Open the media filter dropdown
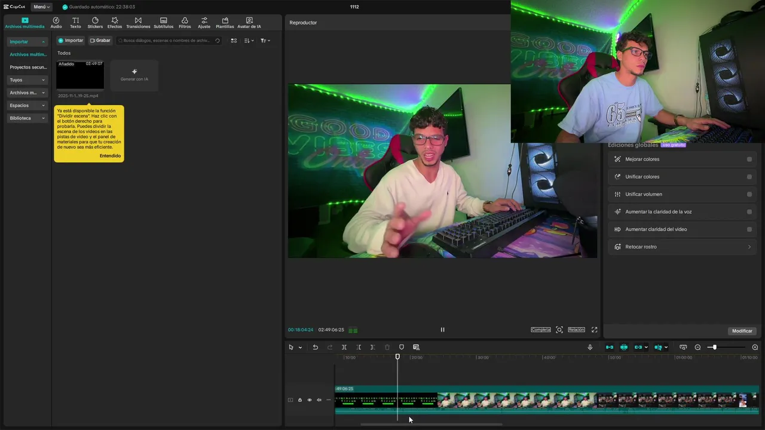765x430 pixels. [265, 41]
